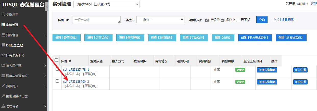
Task: Expand the 资源管理 submenu arrow
Action: click(45, 35)
